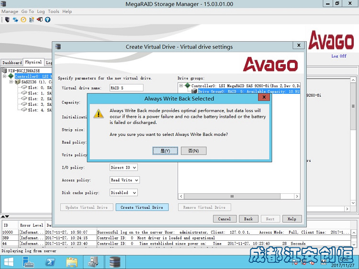Click the computer tower taskbar icon
359x269 pixels.
(x=93, y=262)
